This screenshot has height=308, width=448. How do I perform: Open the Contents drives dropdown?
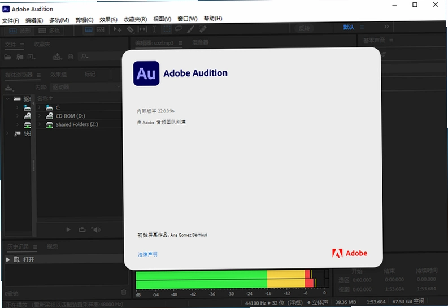(x=86, y=87)
